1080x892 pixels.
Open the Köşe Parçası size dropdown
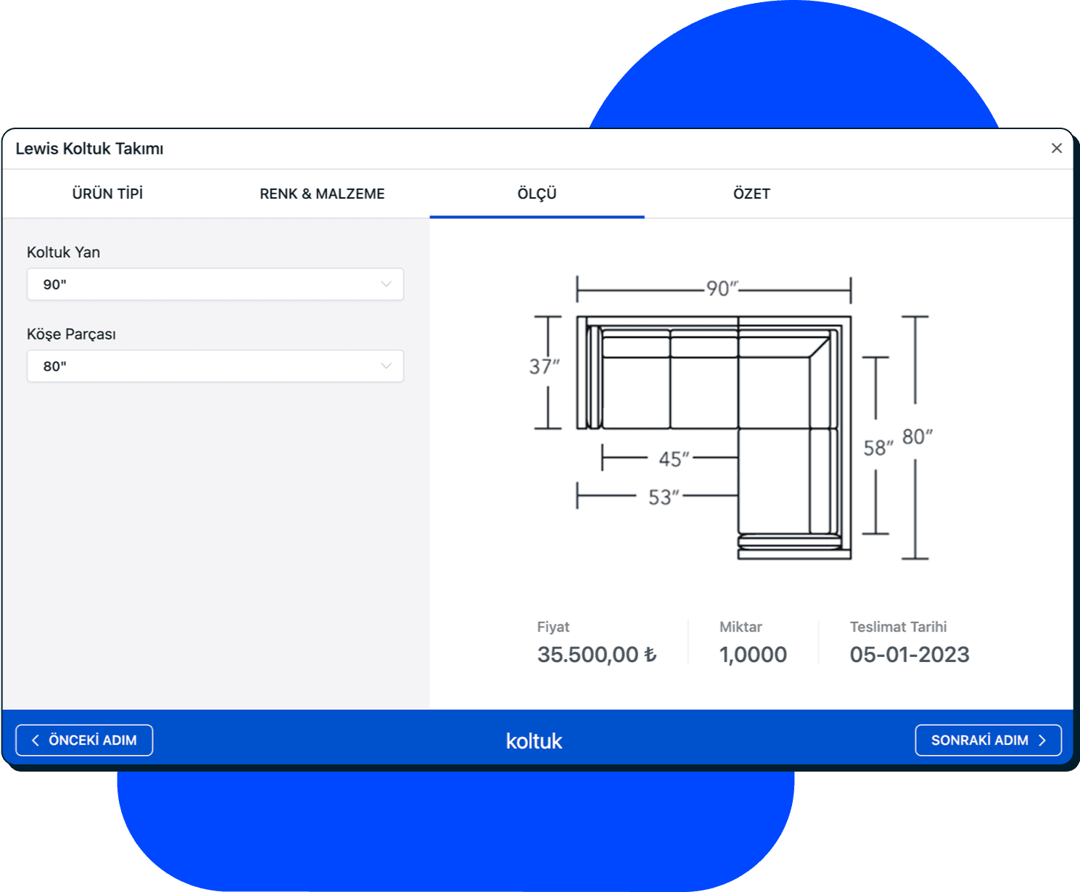click(x=215, y=366)
